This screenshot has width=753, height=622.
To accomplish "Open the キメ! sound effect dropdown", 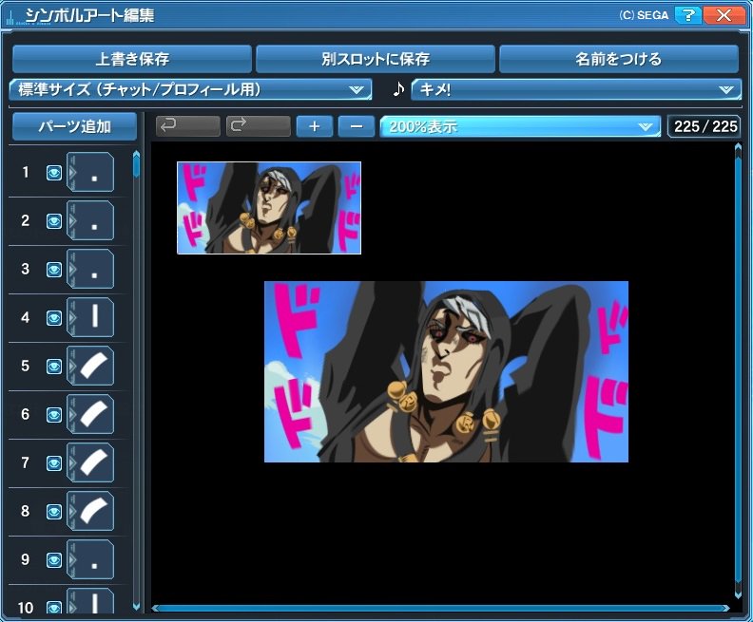I will (x=576, y=89).
